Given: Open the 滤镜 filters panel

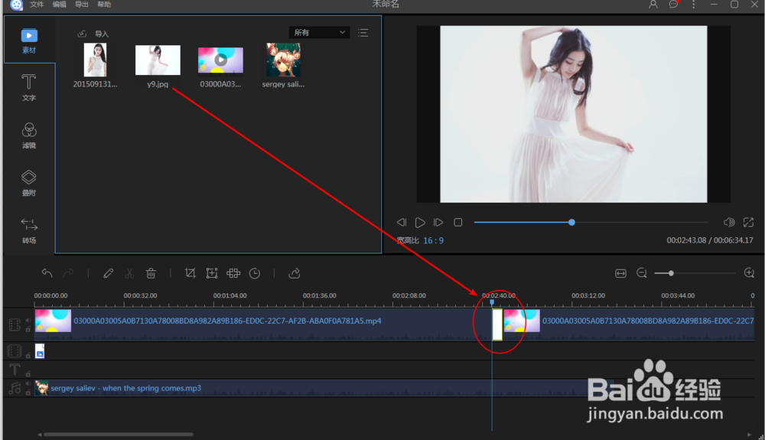Looking at the screenshot, I should pyautogui.click(x=29, y=135).
